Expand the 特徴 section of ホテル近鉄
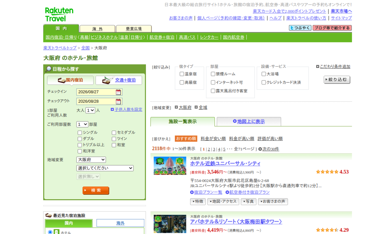390x234 pixels. [x=198, y=202]
